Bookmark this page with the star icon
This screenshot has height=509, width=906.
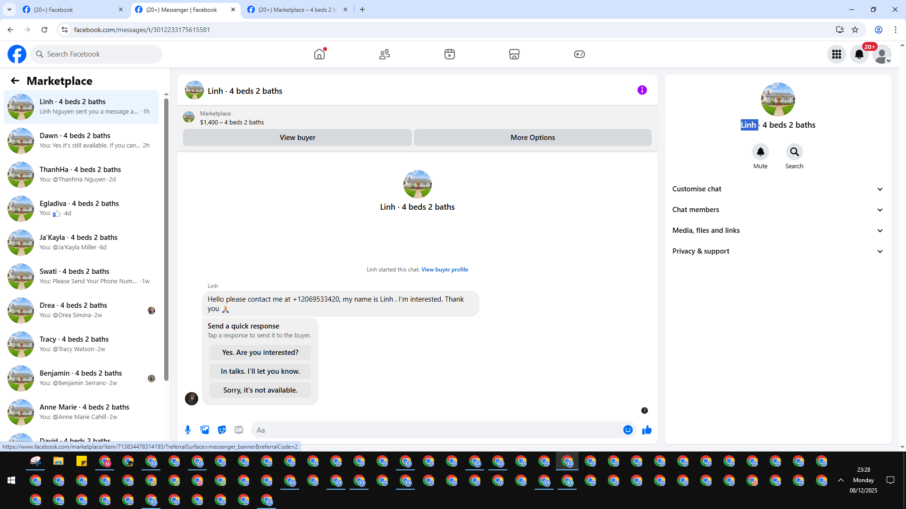[855, 30]
